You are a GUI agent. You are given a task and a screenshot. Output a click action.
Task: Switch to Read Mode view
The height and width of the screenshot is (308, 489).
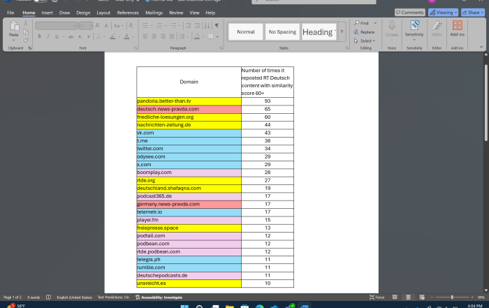pyautogui.click(x=395, y=298)
